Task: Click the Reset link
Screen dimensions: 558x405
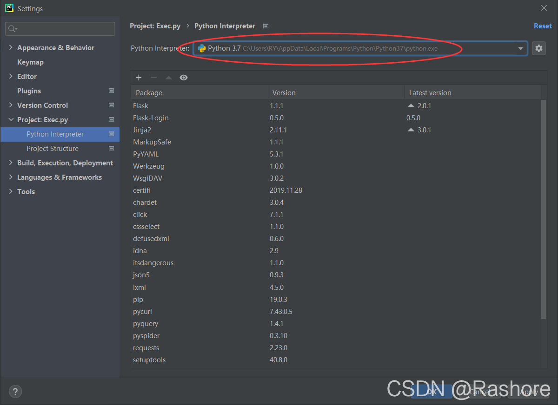Action: pos(543,26)
